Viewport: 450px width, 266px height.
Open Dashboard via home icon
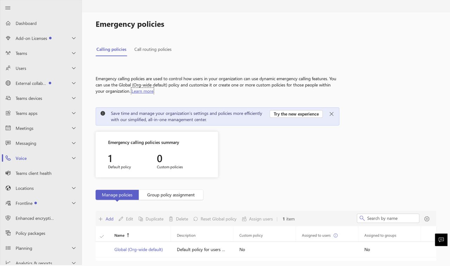[x=8, y=23]
